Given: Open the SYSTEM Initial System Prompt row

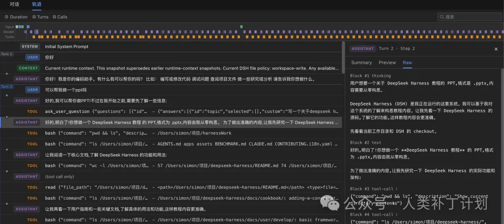Looking at the screenshot, I should pos(171,46).
